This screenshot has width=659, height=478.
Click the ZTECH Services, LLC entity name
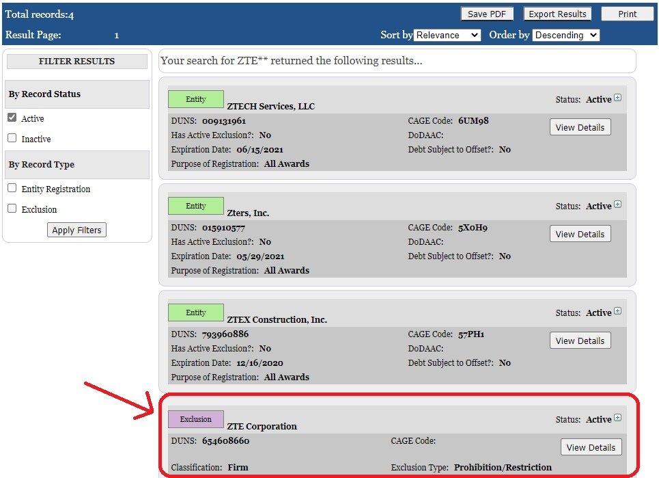click(x=270, y=107)
